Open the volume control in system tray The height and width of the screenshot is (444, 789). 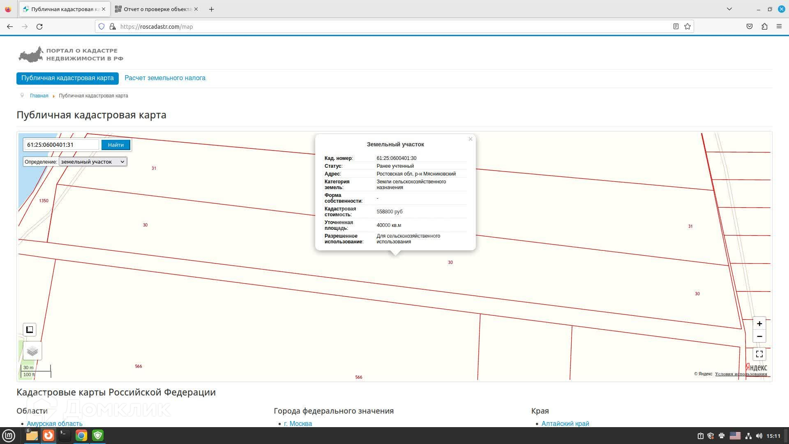pos(759,436)
